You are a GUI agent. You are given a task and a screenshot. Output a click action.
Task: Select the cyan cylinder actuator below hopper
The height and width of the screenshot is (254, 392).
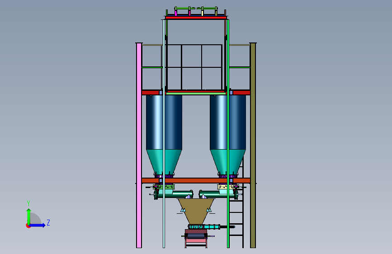click(212, 227)
